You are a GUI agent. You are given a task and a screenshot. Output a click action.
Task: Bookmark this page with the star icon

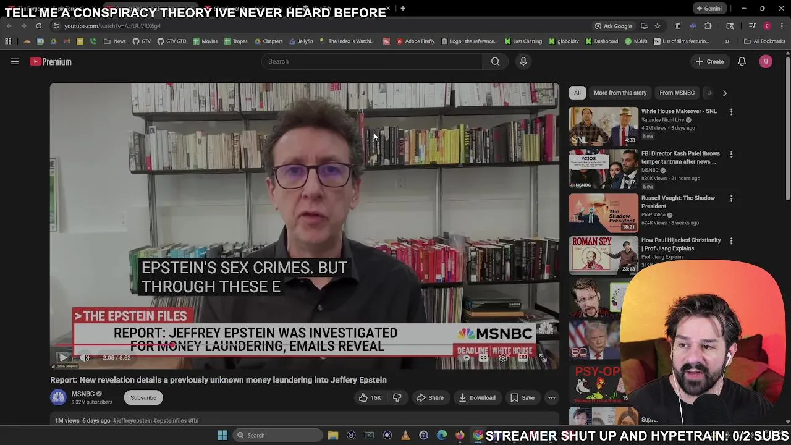[x=658, y=26]
